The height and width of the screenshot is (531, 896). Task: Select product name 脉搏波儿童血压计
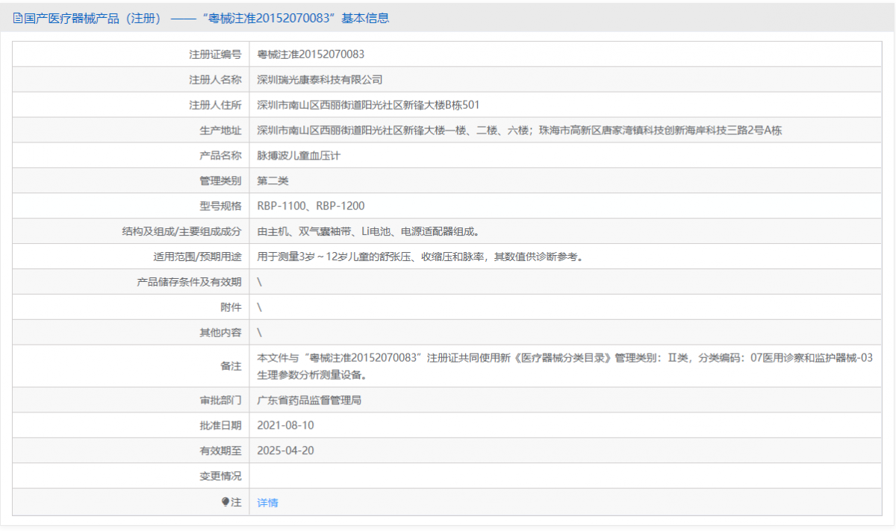299,156
